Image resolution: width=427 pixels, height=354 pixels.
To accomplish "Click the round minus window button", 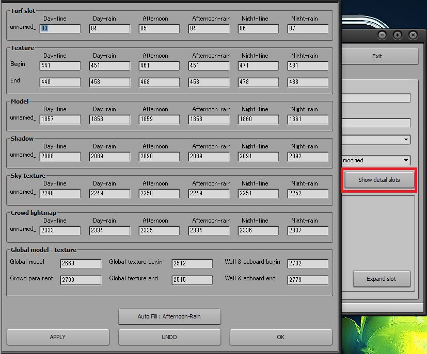I will click(x=382, y=36).
